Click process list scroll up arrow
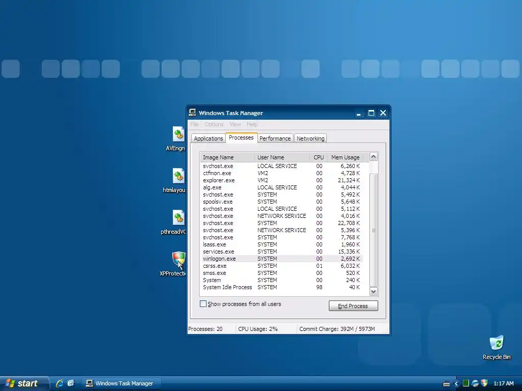The width and height of the screenshot is (522, 391). (x=374, y=157)
